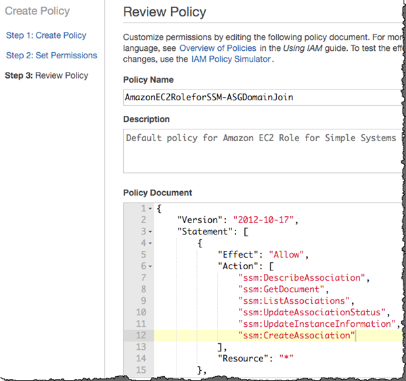Click "ssm:CreateAssociation" on highlighted line 12

point(296,336)
